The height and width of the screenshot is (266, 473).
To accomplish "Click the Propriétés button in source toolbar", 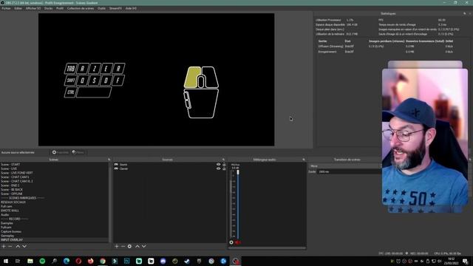I will pyautogui.click(x=61, y=152).
